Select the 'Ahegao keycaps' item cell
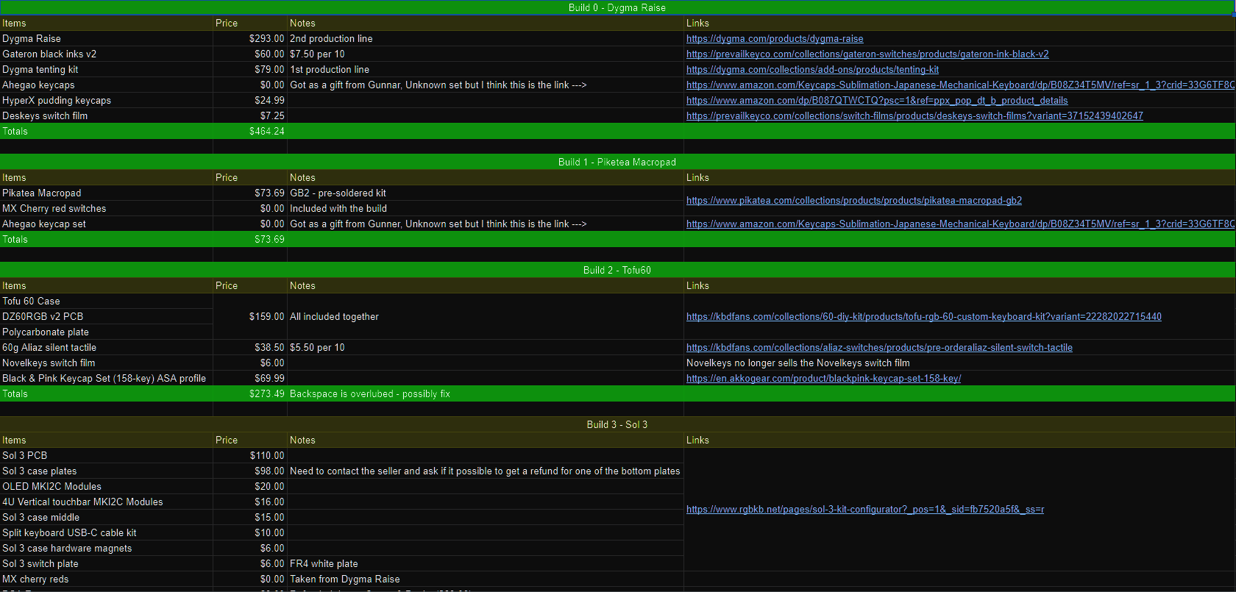This screenshot has height=592, width=1236. tap(107, 85)
